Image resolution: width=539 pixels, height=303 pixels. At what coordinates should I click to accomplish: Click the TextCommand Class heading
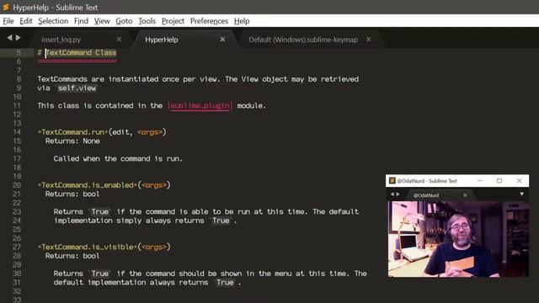click(81, 52)
